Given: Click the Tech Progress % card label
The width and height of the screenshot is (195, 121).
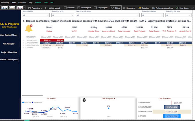Looking at the screenshot, I should [169, 31].
